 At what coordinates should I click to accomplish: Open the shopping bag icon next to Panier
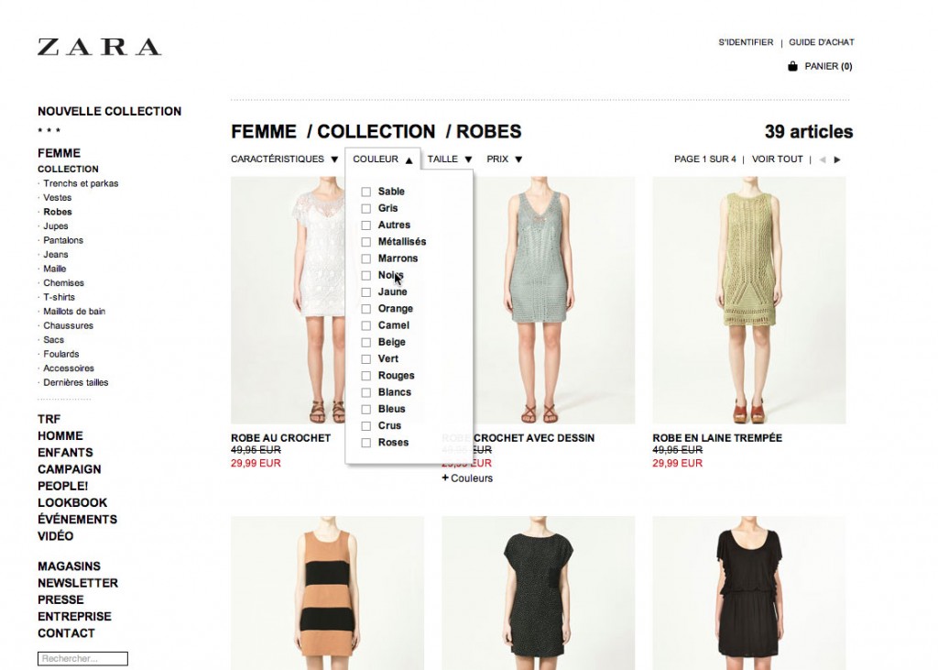point(792,66)
